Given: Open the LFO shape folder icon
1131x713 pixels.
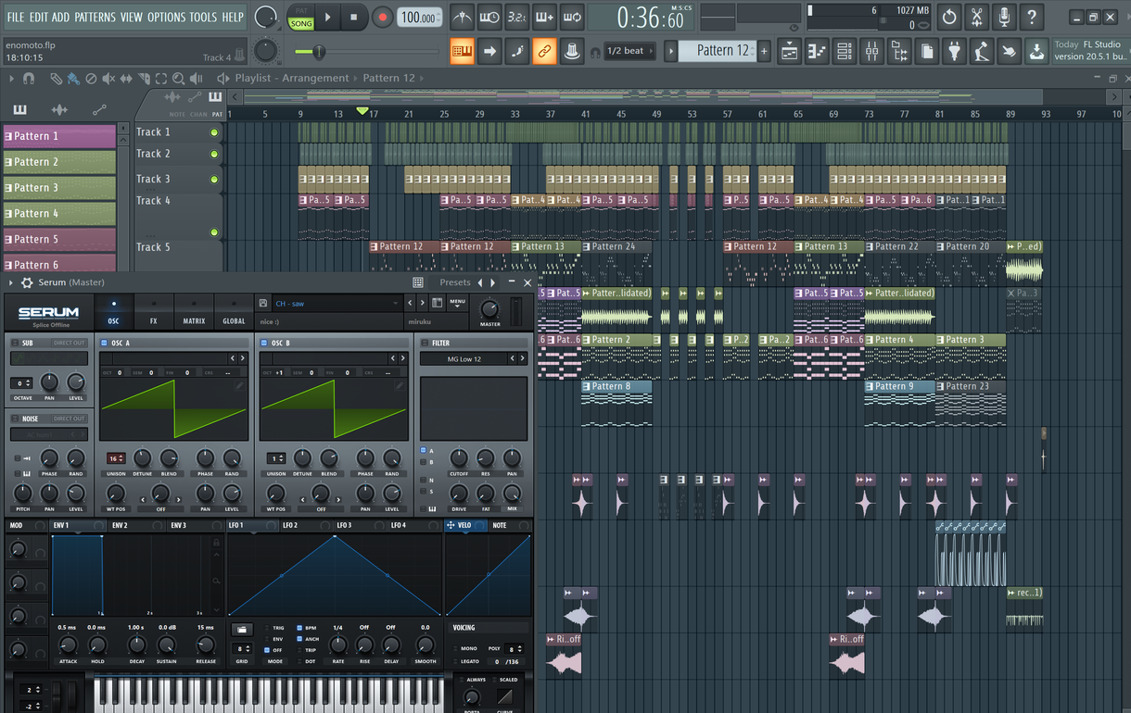Looking at the screenshot, I should pyautogui.click(x=242, y=630).
